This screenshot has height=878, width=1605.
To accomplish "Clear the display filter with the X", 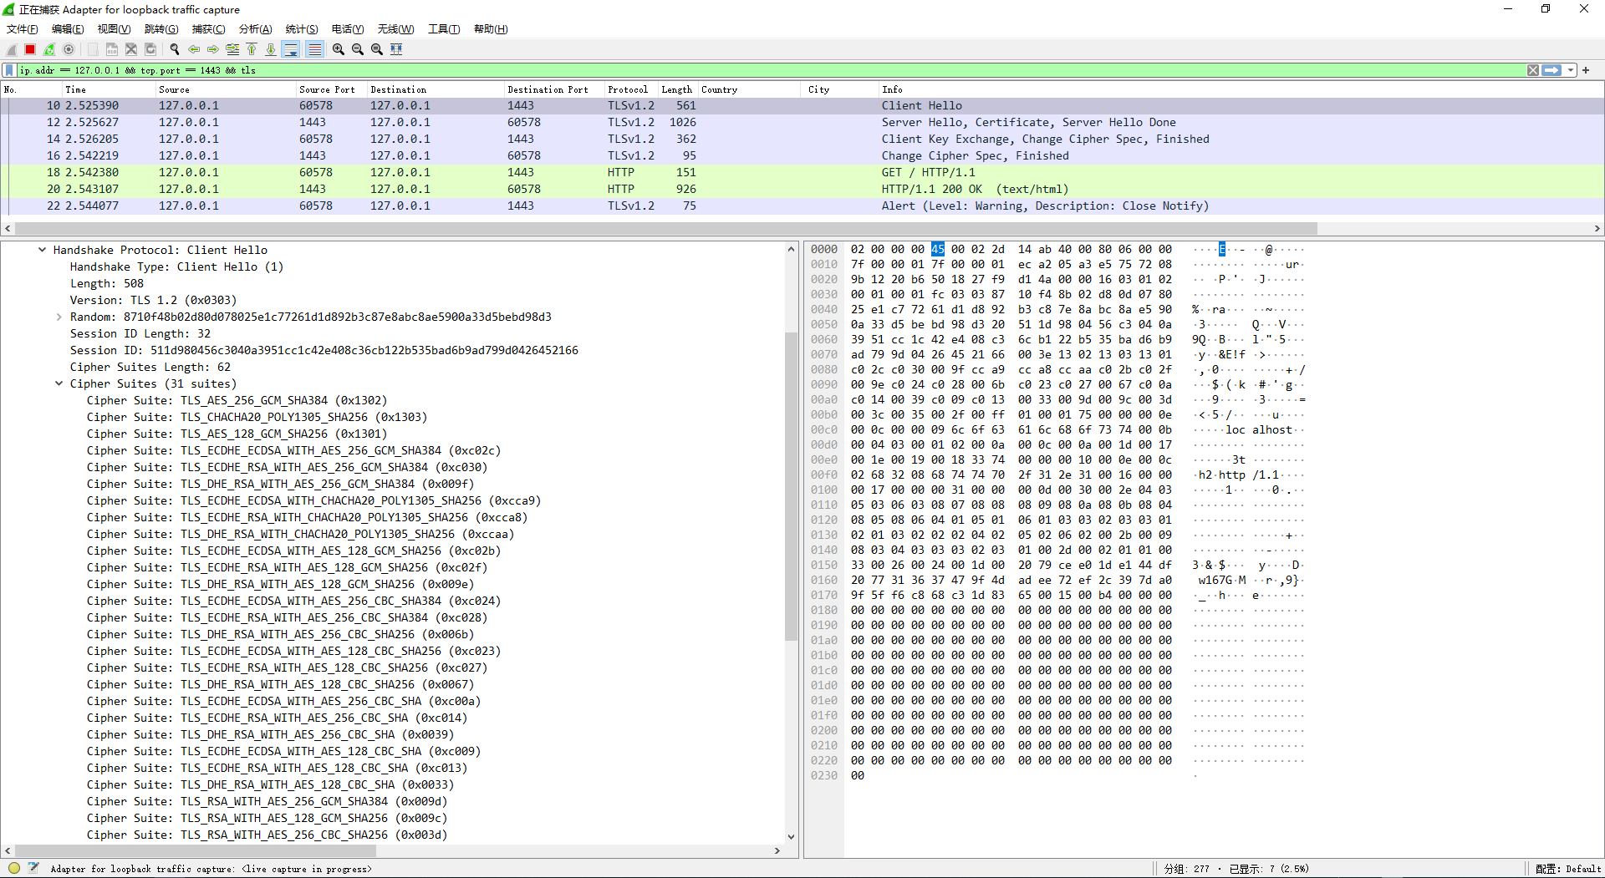I will [x=1533, y=70].
